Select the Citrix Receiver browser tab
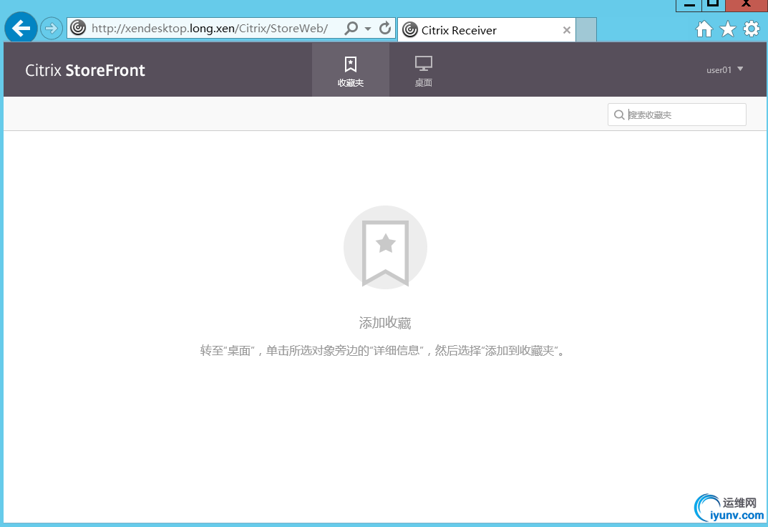 pos(487,30)
